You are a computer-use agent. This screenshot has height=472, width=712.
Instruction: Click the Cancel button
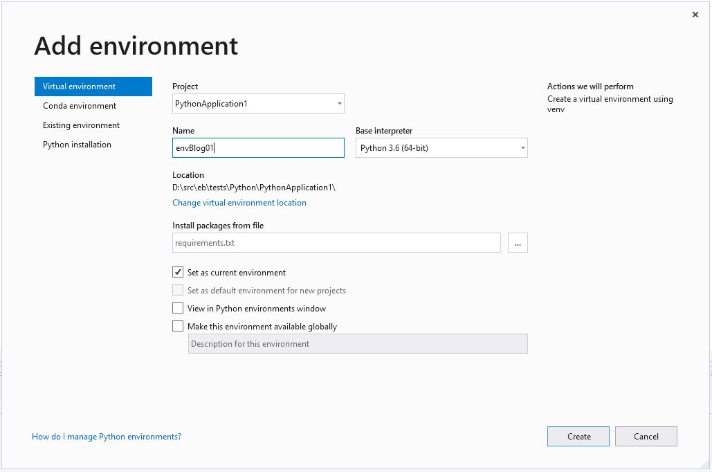click(646, 436)
